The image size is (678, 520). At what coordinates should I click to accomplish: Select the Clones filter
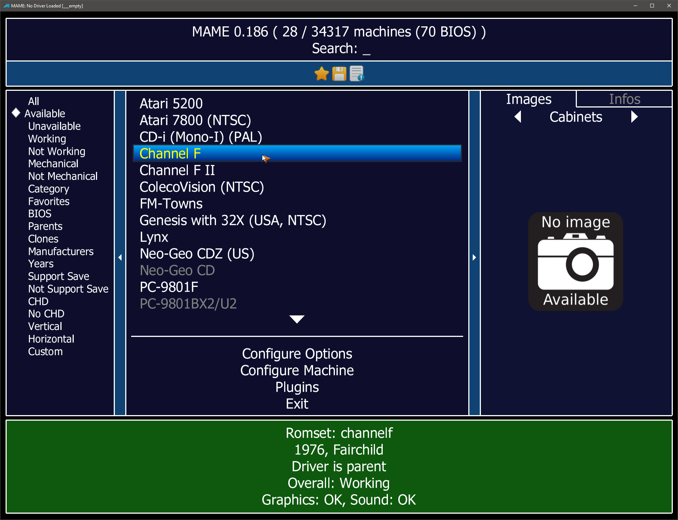click(x=43, y=239)
